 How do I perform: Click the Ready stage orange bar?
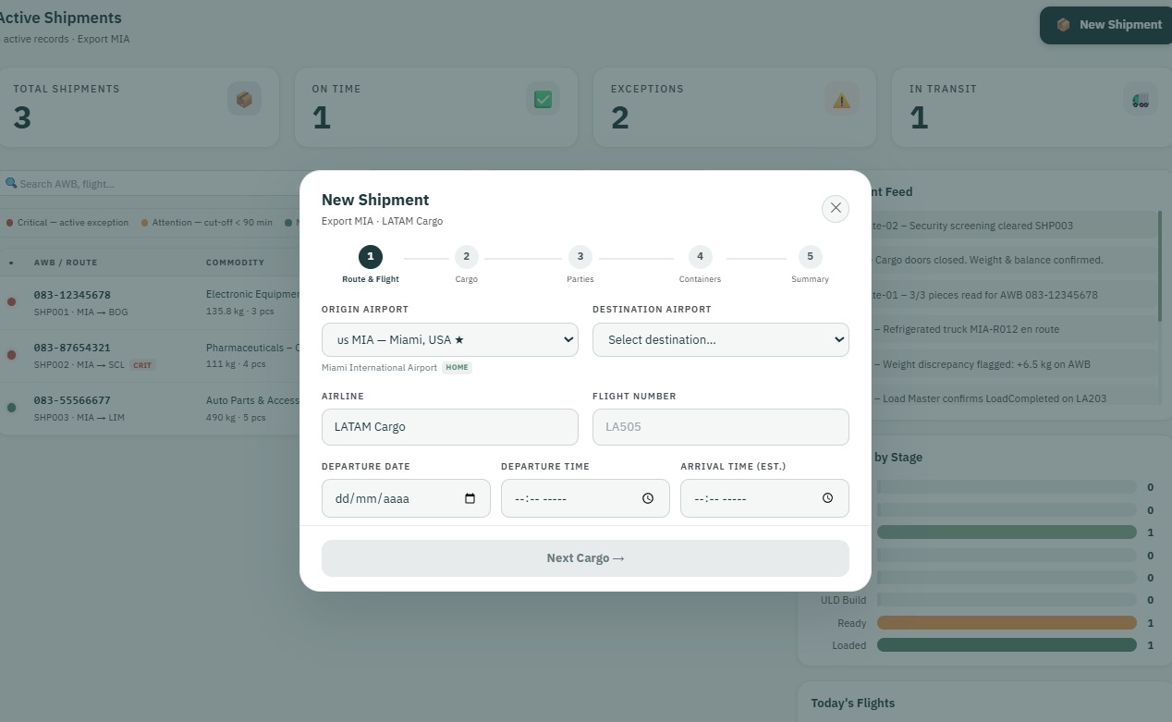[1007, 623]
